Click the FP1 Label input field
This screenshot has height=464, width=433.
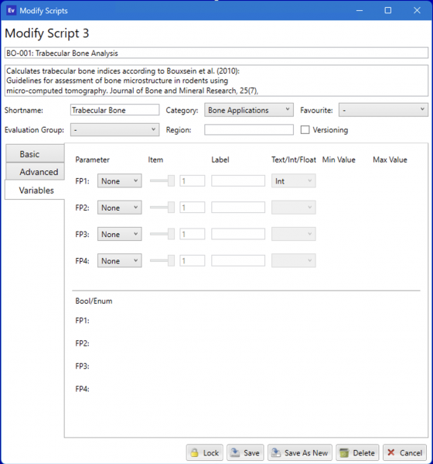coord(238,180)
